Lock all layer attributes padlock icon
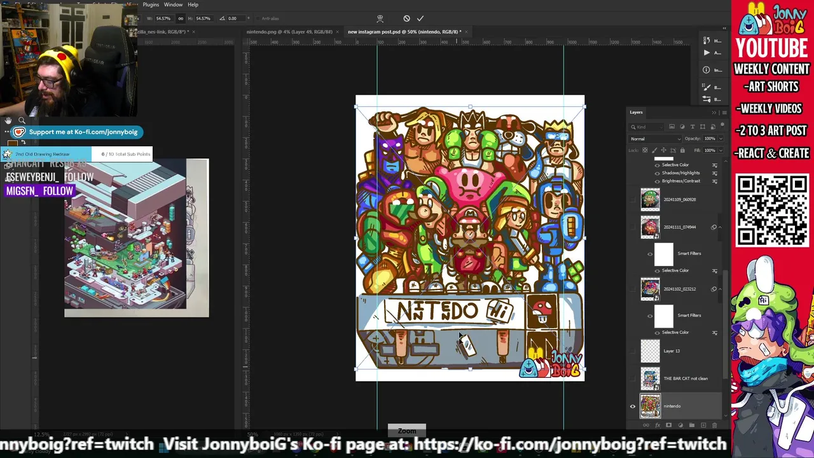This screenshot has height=458, width=814. [682, 151]
